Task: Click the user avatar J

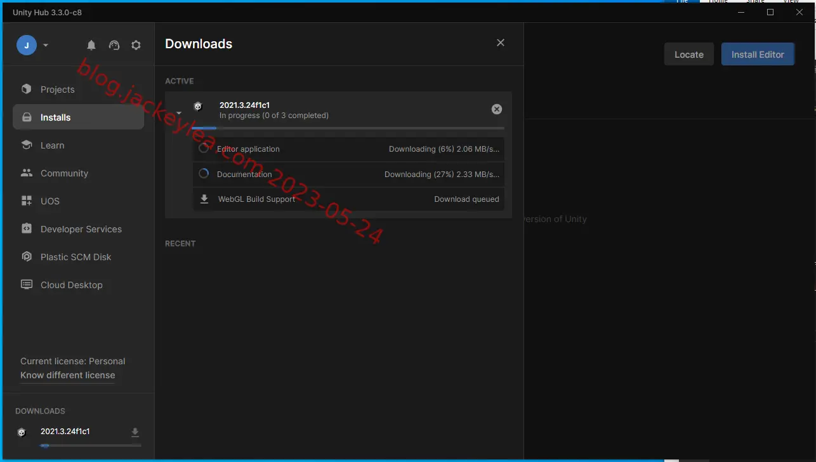Action: tap(27, 45)
